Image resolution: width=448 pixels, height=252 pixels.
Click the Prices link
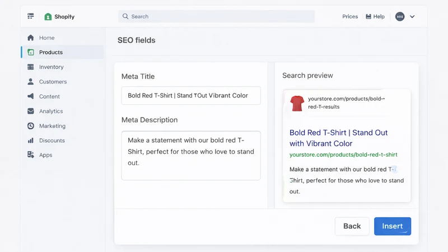(x=350, y=17)
